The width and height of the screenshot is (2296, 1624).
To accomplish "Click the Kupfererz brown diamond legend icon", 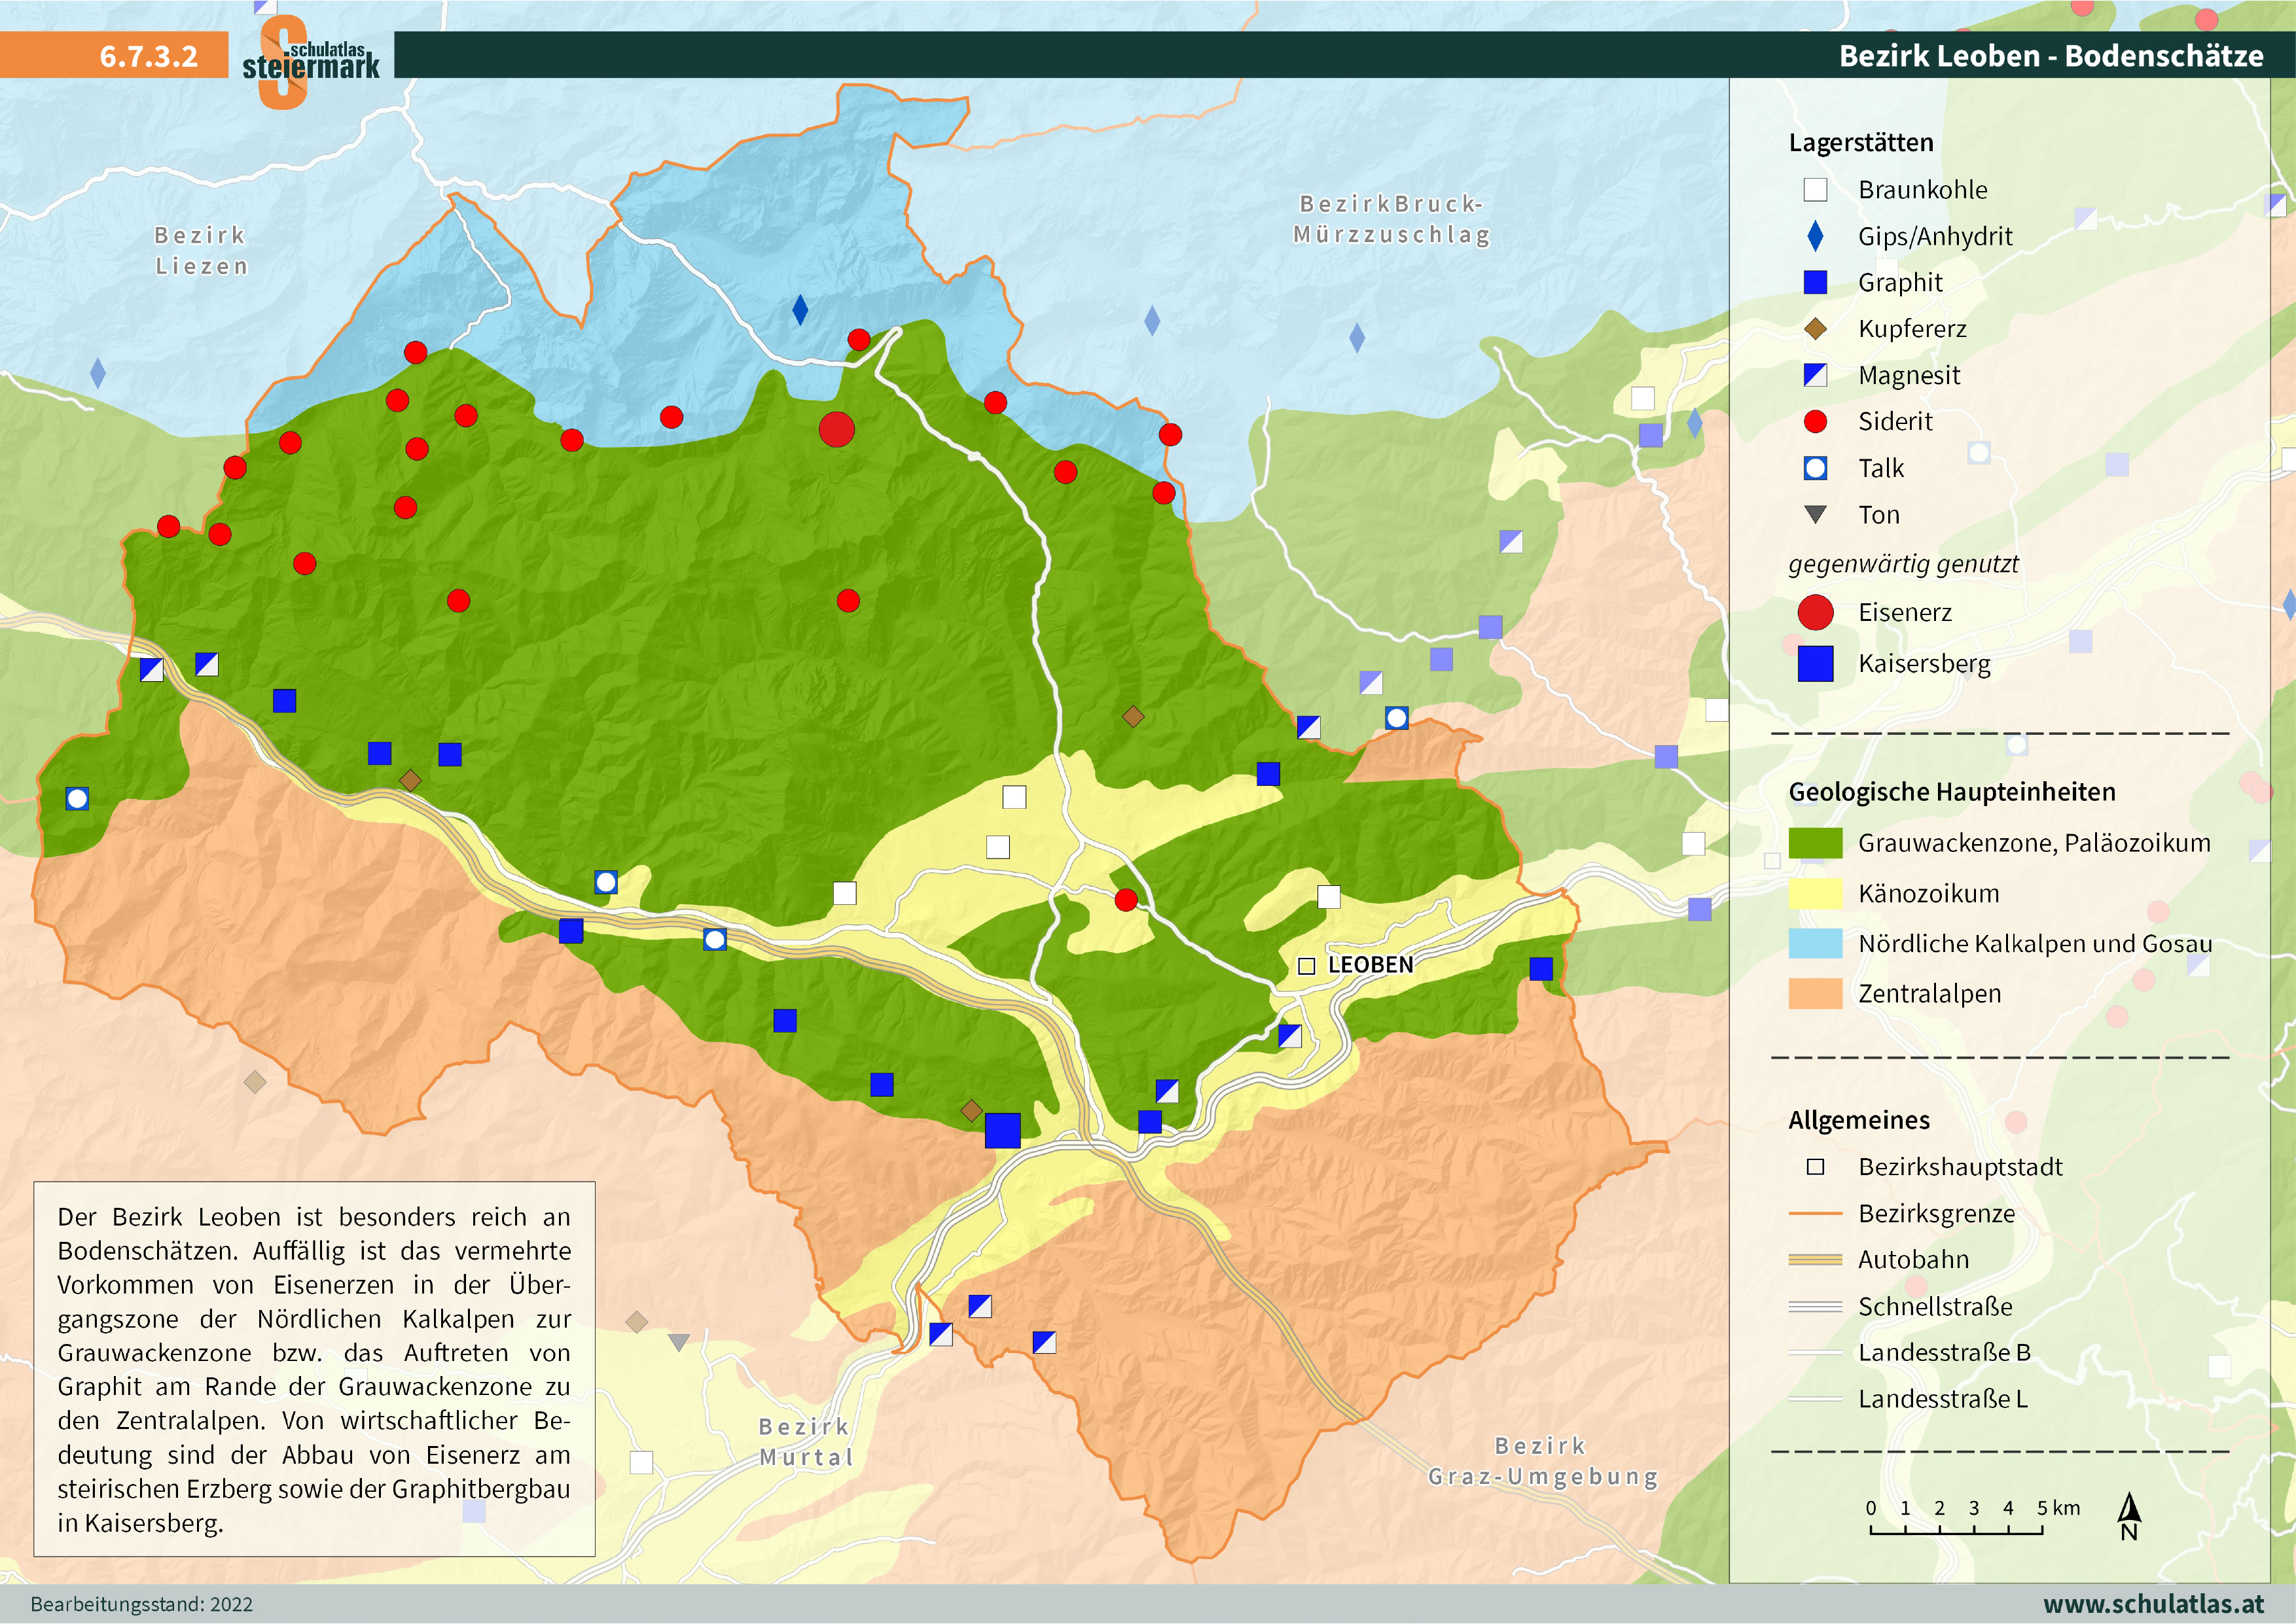I will pyautogui.click(x=1815, y=329).
